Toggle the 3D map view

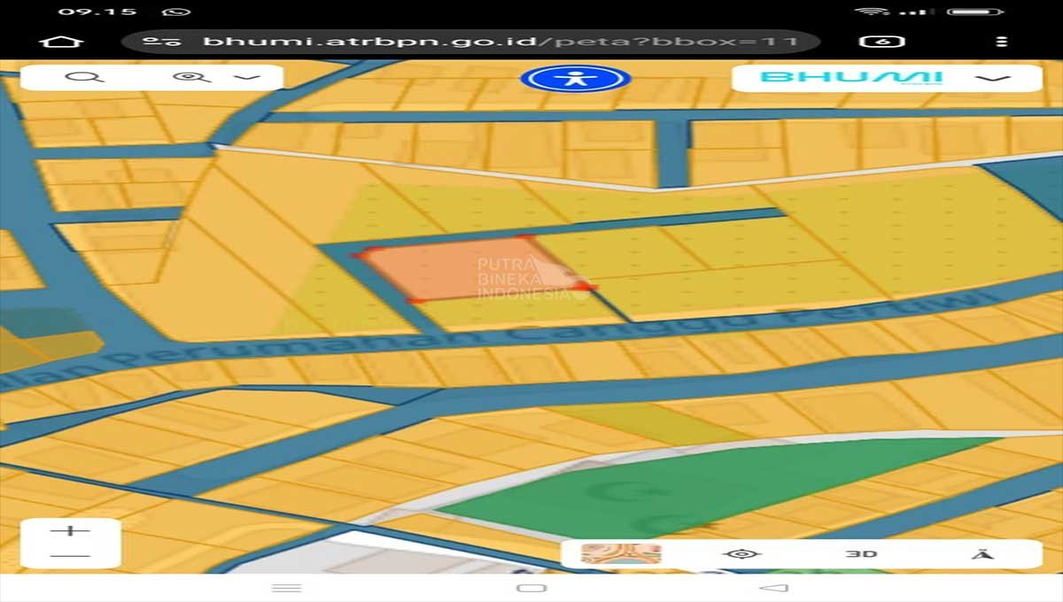tap(860, 554)
